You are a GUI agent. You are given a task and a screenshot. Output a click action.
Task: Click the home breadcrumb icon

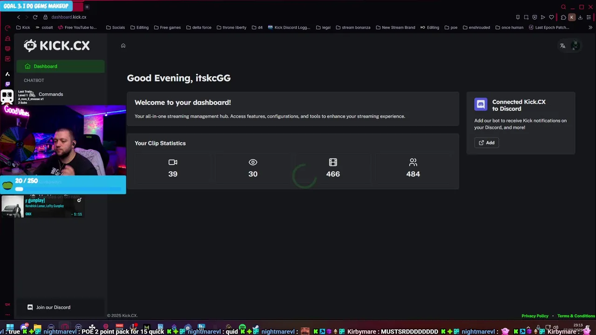(x=123, y=46)
